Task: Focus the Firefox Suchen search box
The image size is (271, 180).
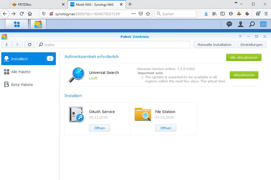Action: tap(175, 14)
